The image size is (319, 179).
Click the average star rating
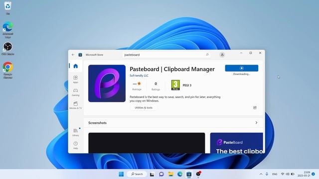(x=137, y=86)
